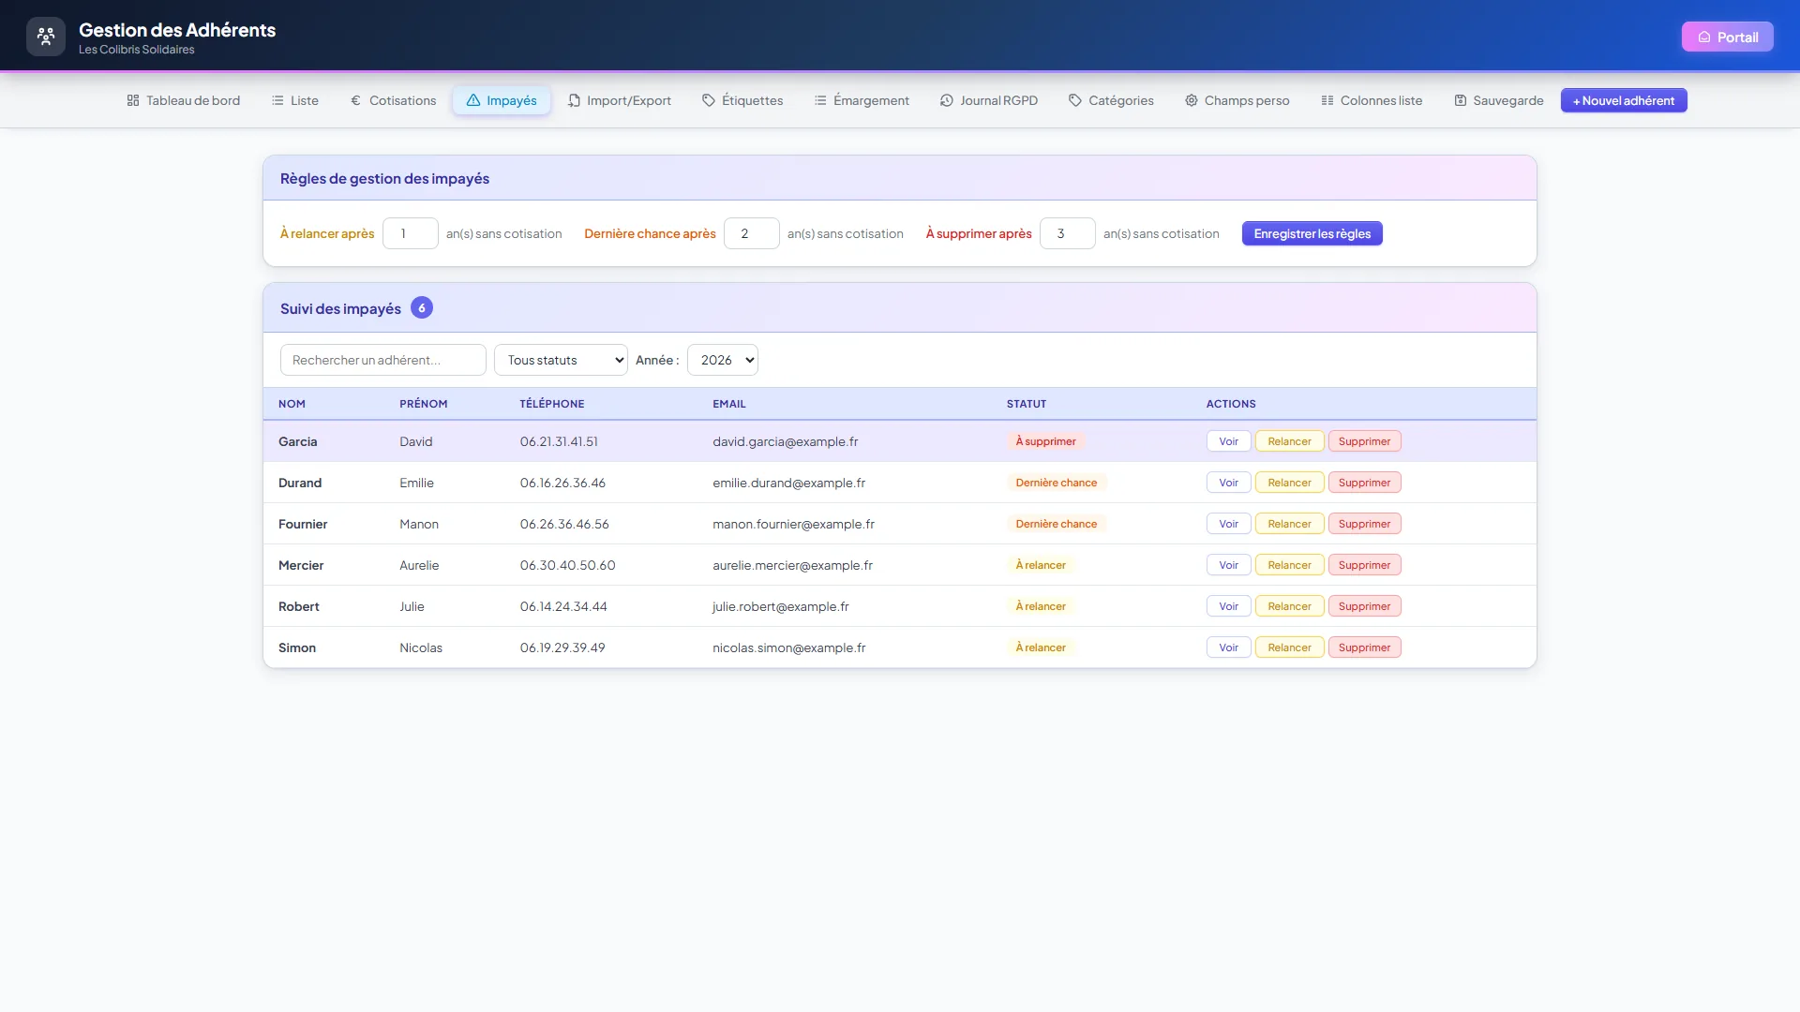This screenshot has height=1012, width=1800.
Task: Click the gear icon beside Champs perso
Action: pos(1192,100)
